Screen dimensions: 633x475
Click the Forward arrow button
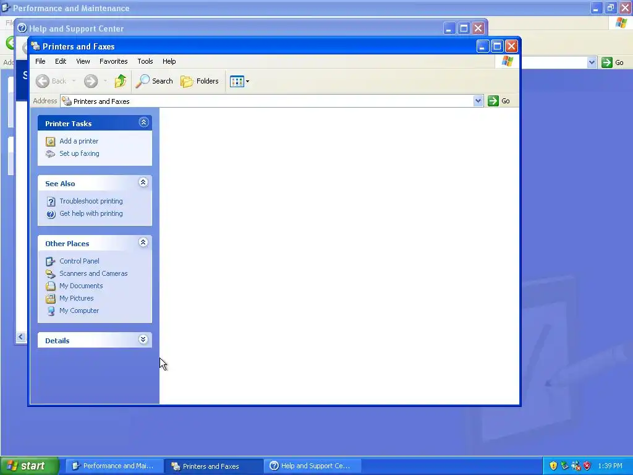[x=91, y=81]
